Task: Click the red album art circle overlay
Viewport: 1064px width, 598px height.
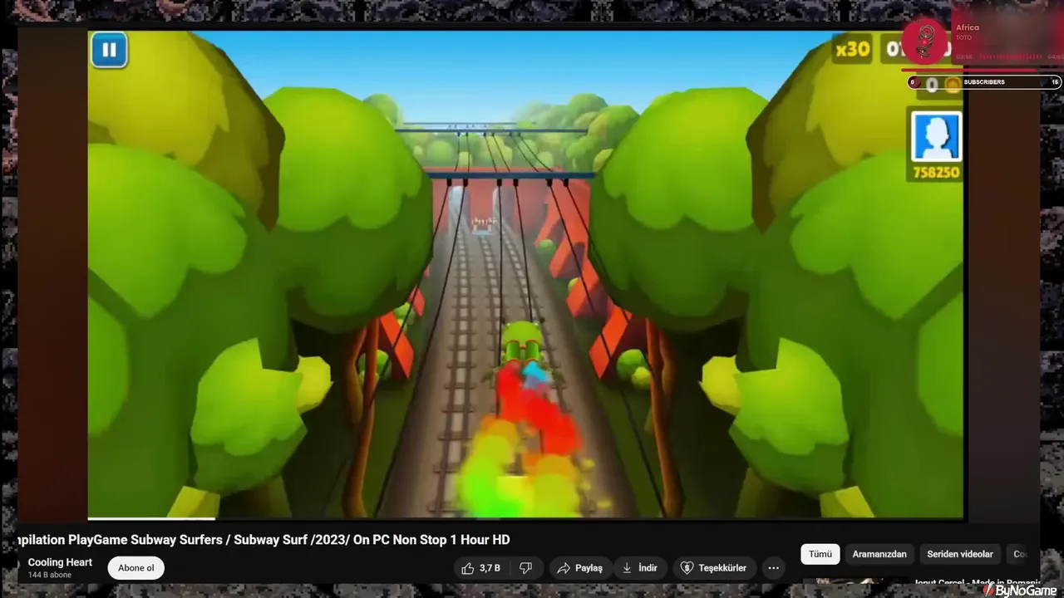Action: pos(924,41)
